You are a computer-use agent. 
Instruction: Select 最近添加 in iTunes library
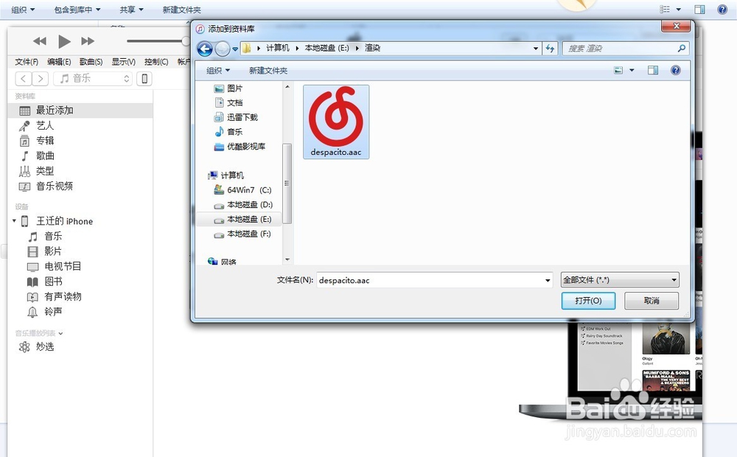[x=80, y=111]
